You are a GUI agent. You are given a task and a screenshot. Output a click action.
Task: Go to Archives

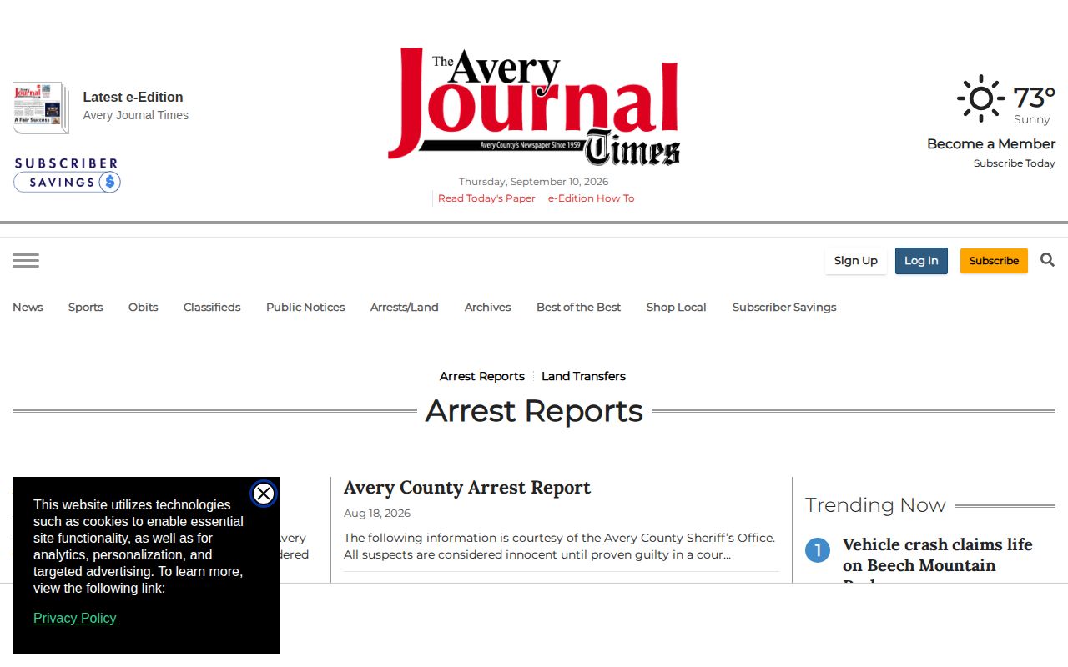487,307
